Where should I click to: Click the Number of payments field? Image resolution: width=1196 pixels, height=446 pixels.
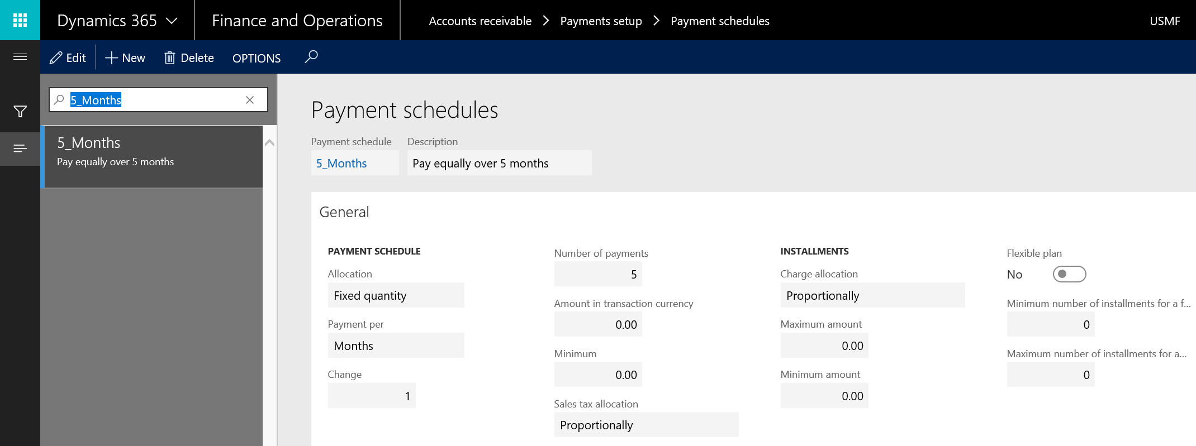[598, 274]
